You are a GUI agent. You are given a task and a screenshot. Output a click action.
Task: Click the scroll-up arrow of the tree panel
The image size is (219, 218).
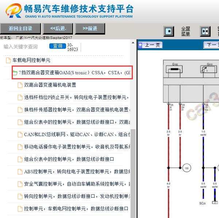pos(133,43)
